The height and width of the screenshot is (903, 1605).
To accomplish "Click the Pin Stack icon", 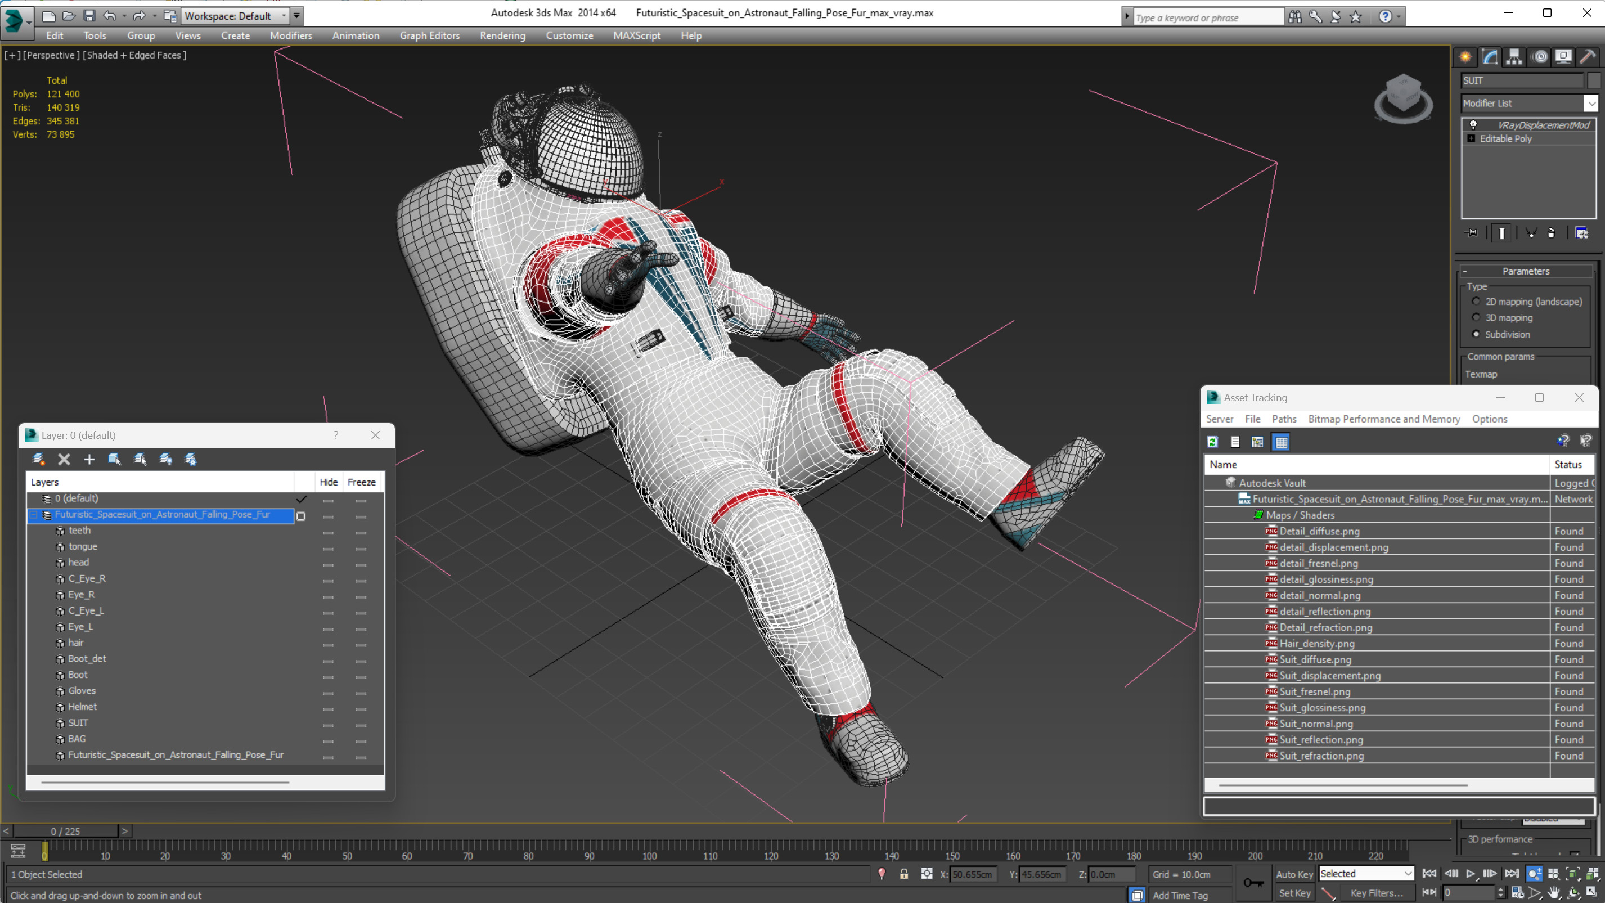I will pyautogui.click(x=1472, y=233).
